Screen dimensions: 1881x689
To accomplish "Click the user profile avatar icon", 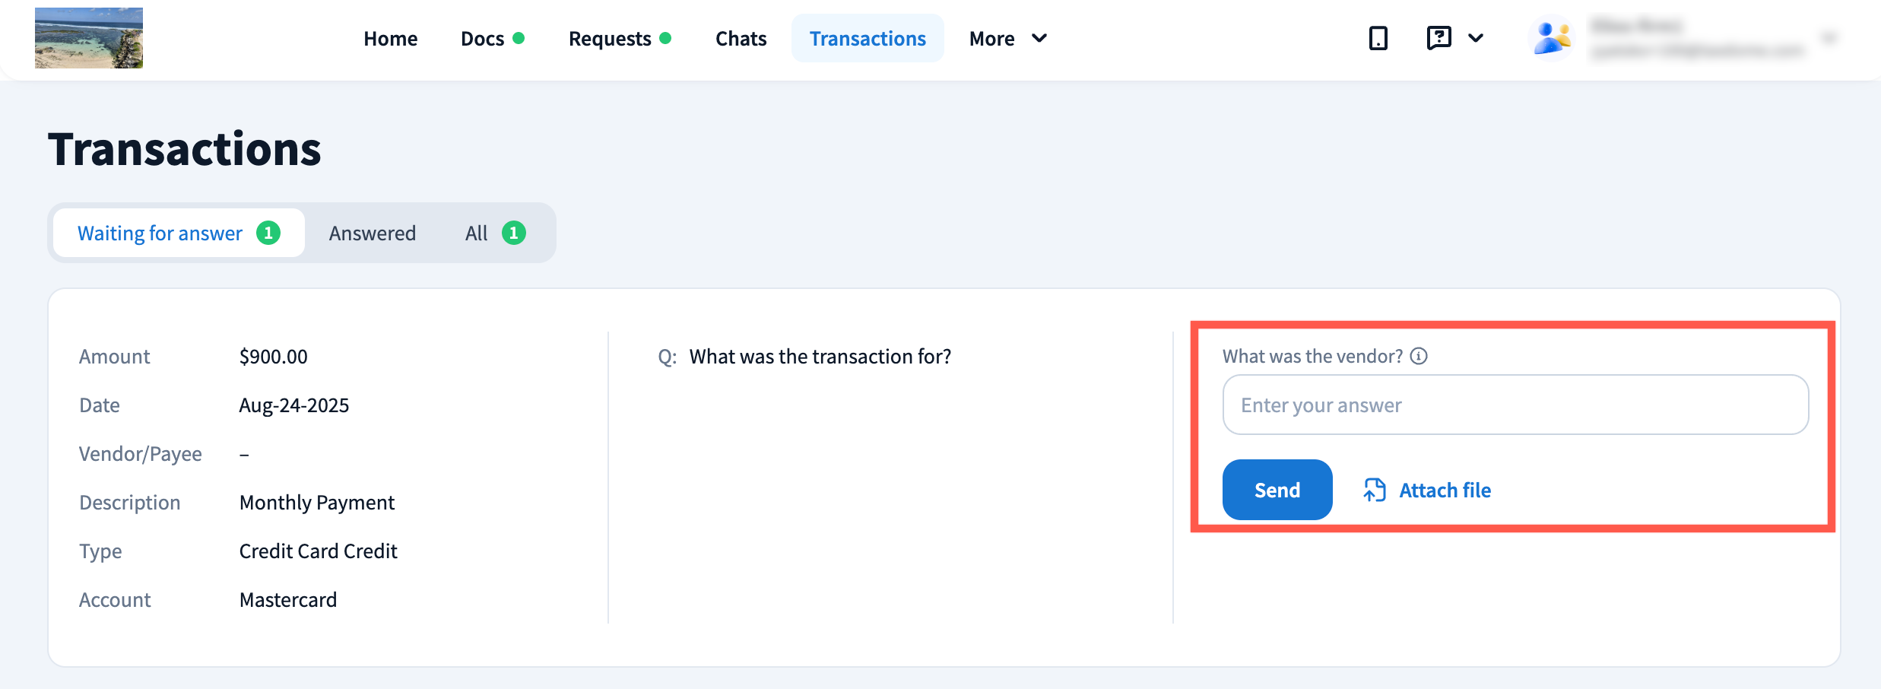I will pyautogui.click(x=1551, y=38).
